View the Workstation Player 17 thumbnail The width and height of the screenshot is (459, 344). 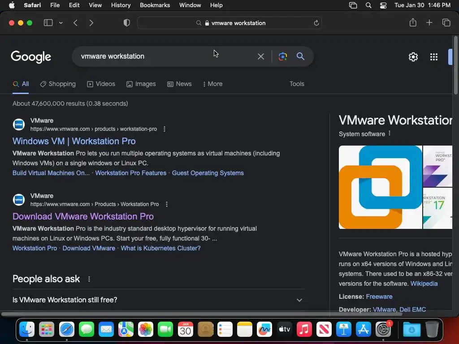(437, 208)
